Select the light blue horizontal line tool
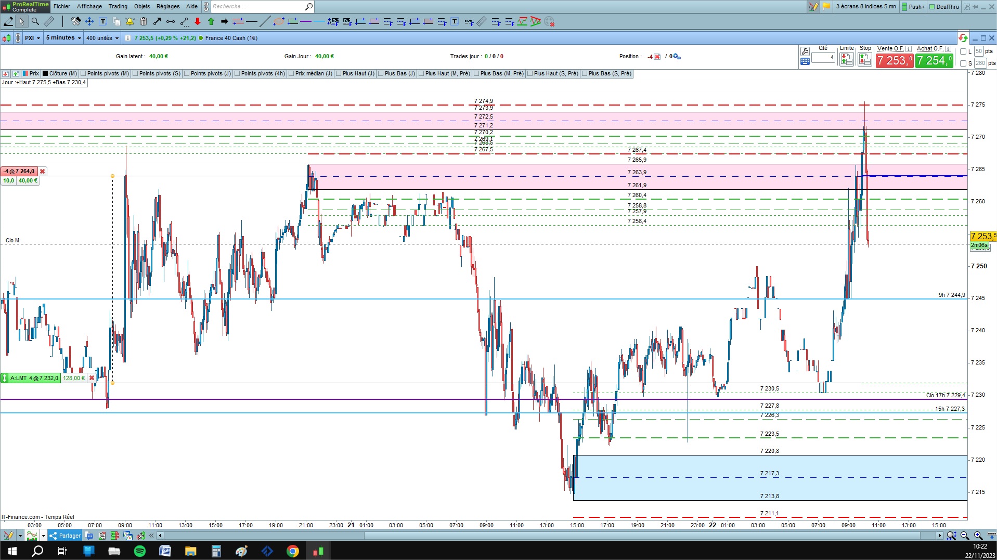The width and height of the screenshot is (997, 560). click(x=319, y=21)
